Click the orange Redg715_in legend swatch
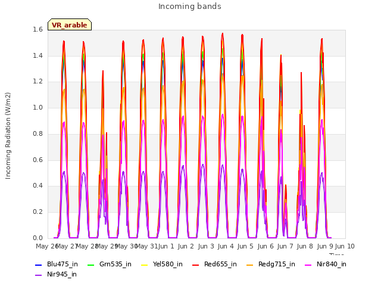381x286 pixels. point(250,265)
